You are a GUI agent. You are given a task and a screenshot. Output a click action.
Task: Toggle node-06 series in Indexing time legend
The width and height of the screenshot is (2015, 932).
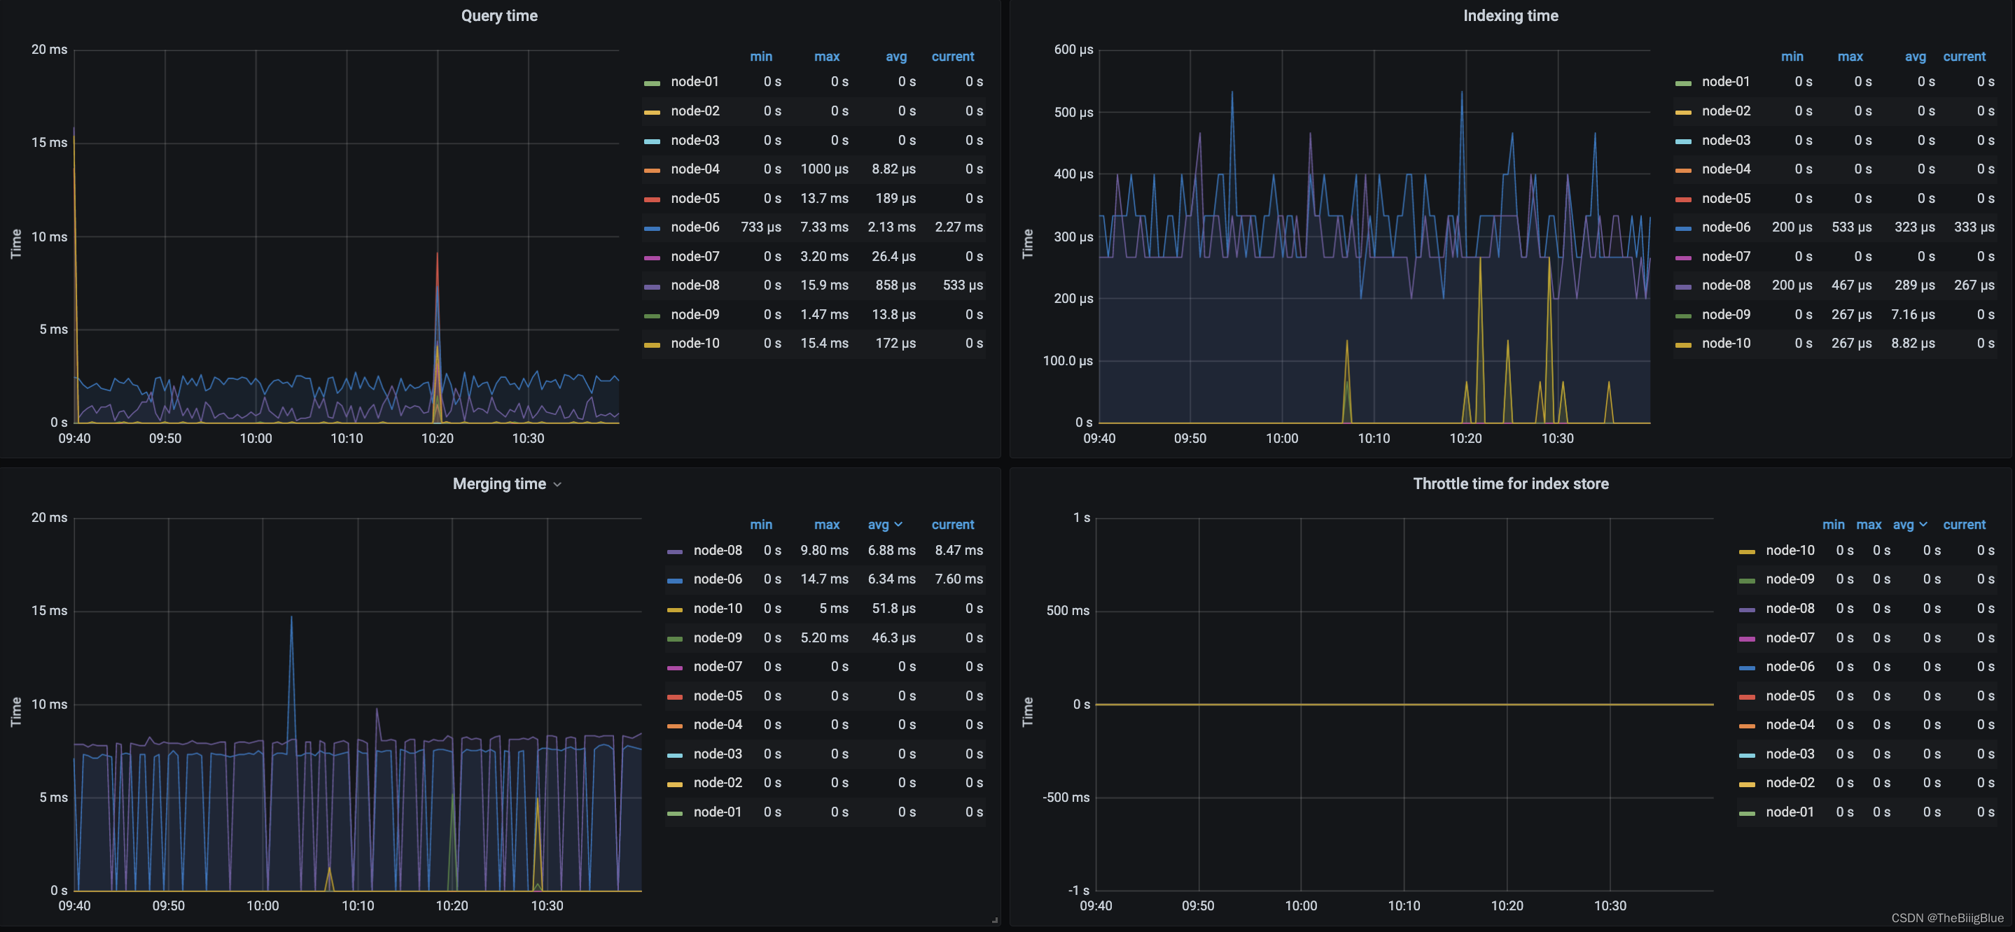point(1726,227)
